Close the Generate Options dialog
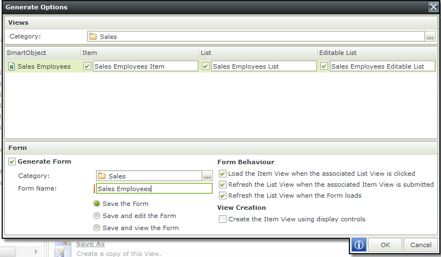 (x=433, y=7)
